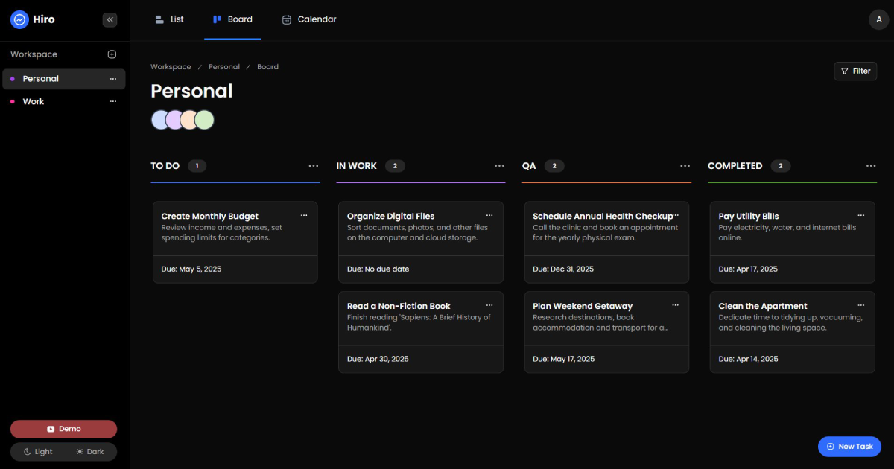
Task: Click the Hiro logo icon
Action: point(19,19)
